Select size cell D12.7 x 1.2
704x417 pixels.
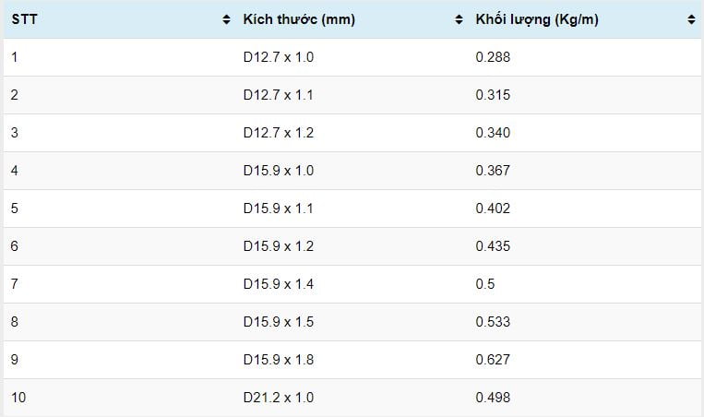279,133
